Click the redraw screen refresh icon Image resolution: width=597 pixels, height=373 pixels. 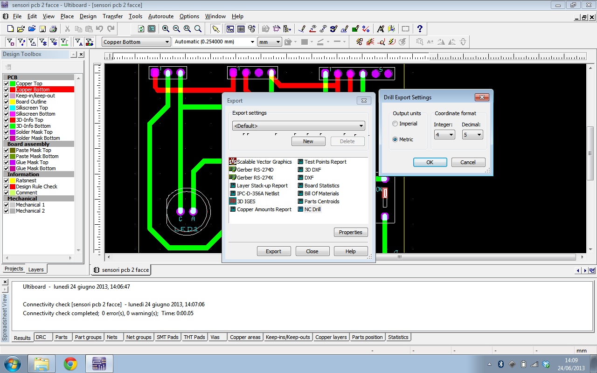(x=141, y=28)
